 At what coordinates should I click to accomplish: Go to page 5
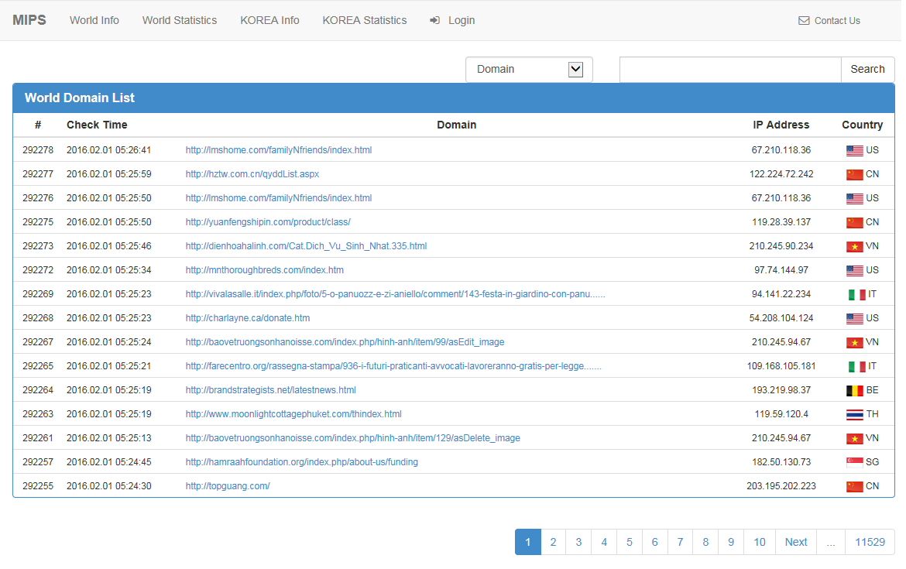click(630, 542)
